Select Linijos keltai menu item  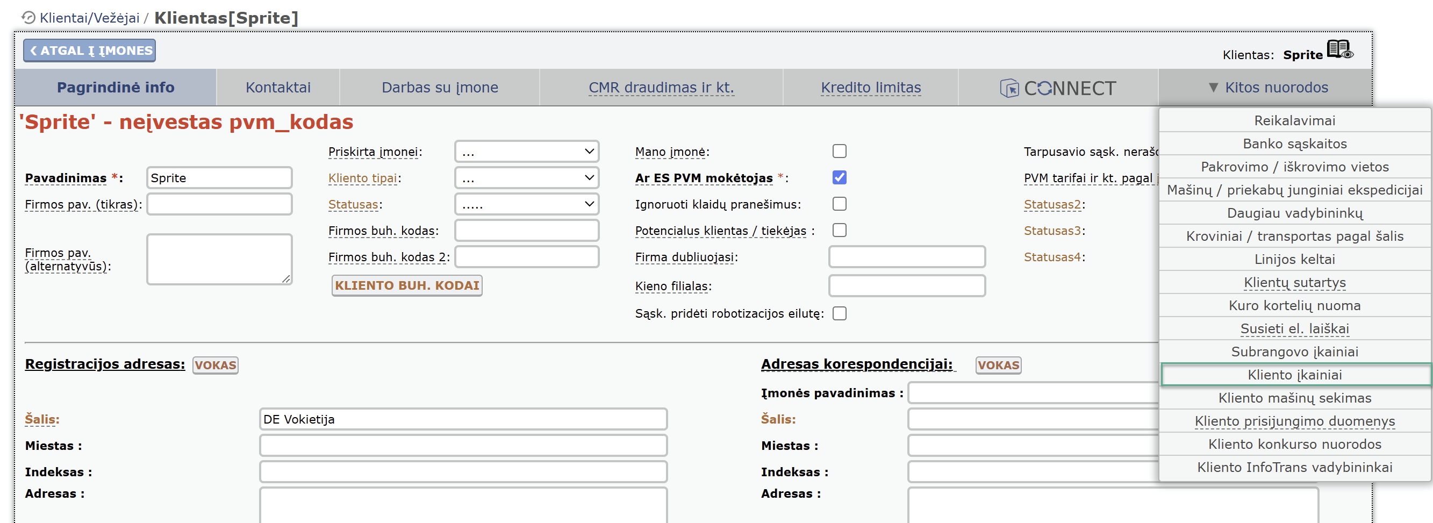coord(1294,259)
